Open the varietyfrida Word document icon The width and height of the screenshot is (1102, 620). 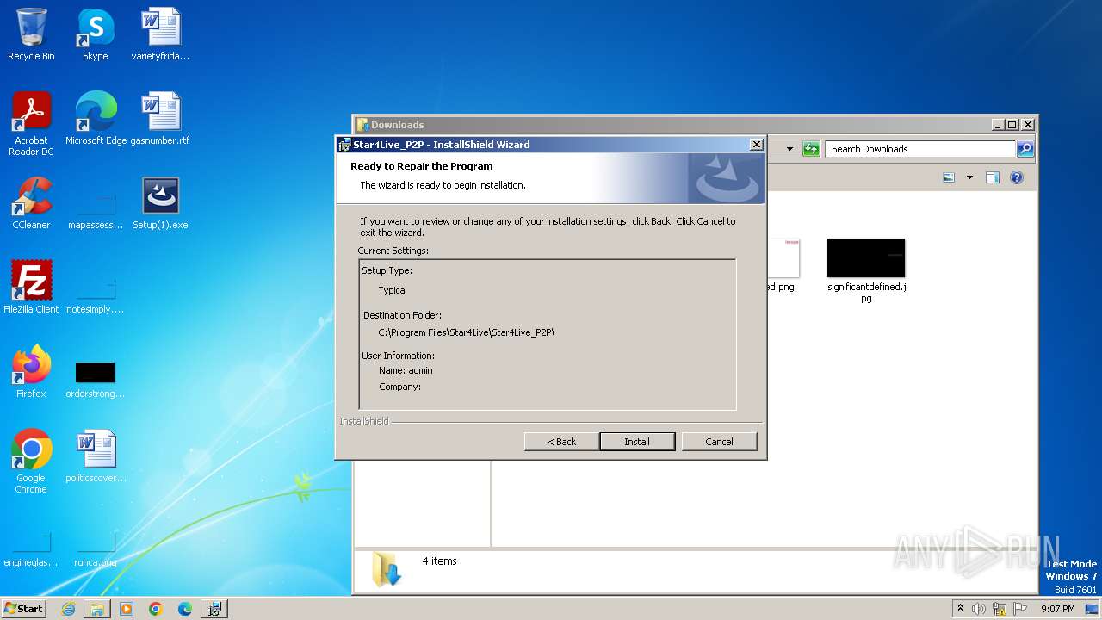[160, 35]
